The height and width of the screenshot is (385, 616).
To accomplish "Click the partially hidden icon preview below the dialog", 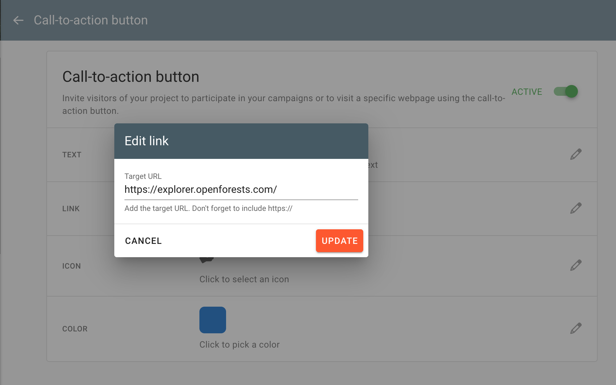I will (x=206, y=260).
